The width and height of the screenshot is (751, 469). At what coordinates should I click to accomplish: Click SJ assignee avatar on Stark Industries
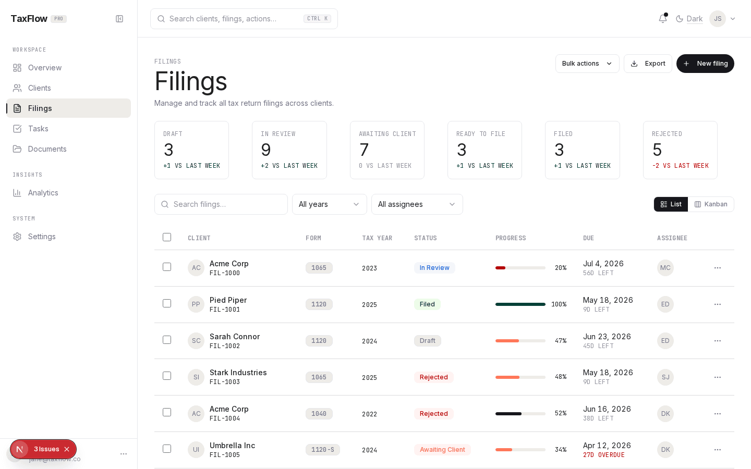(x=665, y=377)
